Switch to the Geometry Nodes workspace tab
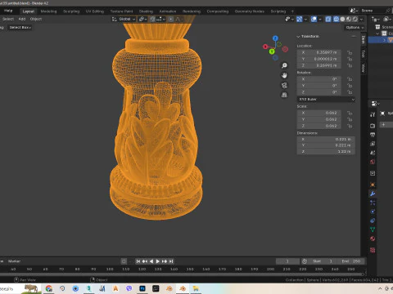This screenshot has height=294, width=393. (x=250, y=11)
